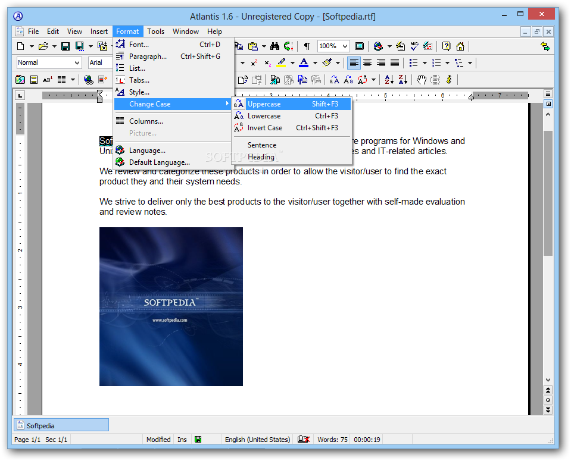This screenshot has height=461, width=571.
Task: Click the footnote AB¹ icon
Action: [x=48, y=80]
